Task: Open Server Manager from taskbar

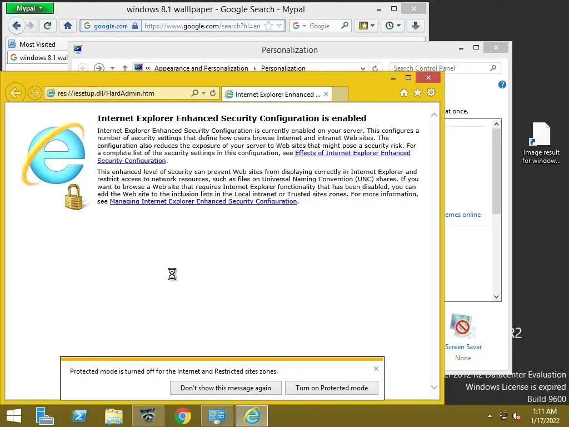Action: click(45, 416)
